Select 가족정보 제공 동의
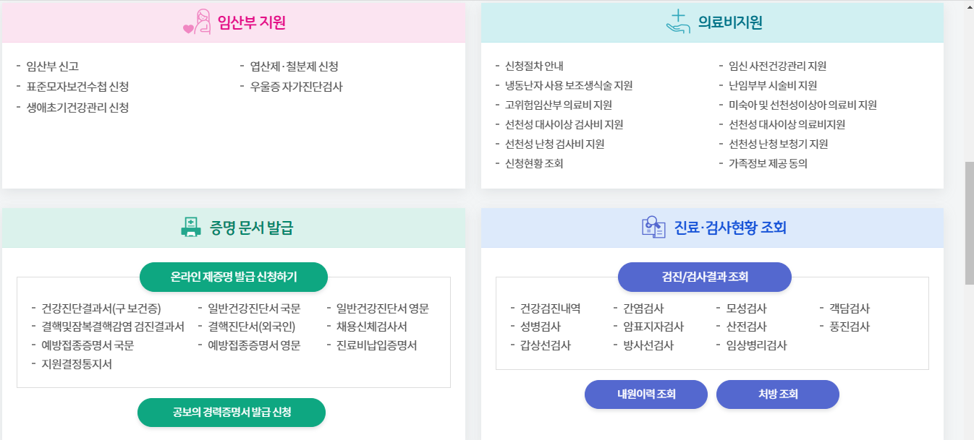Viewport: 974px width, 440px height. coord(769,163)
